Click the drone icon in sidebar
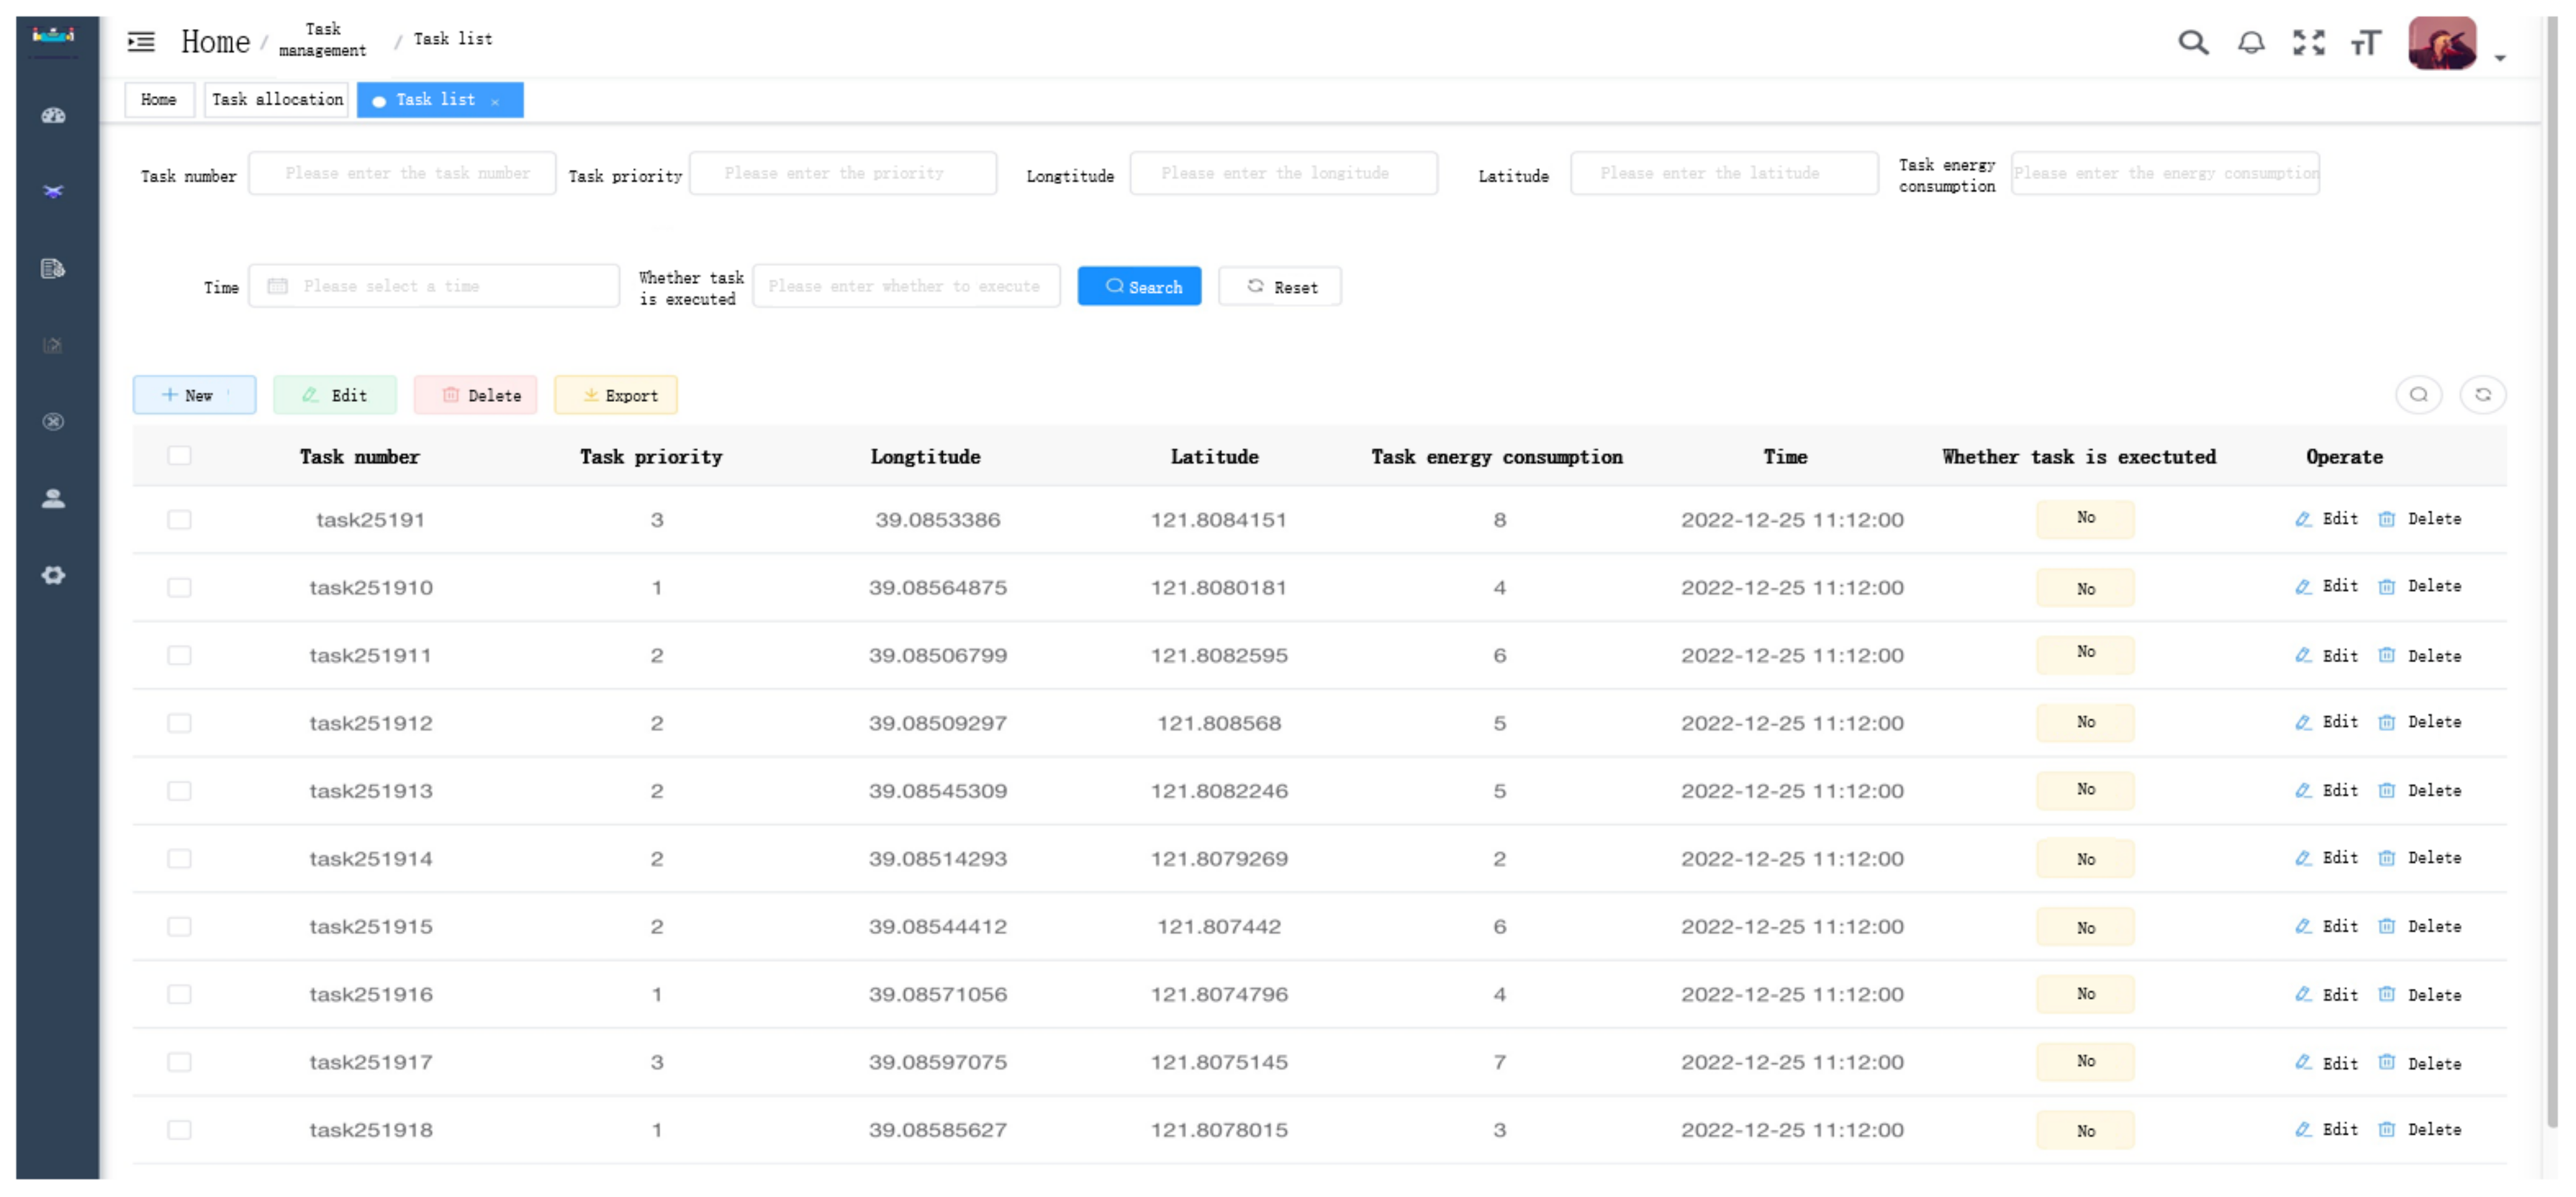Screen dimensions: 2576x1197 pos(53,192)
